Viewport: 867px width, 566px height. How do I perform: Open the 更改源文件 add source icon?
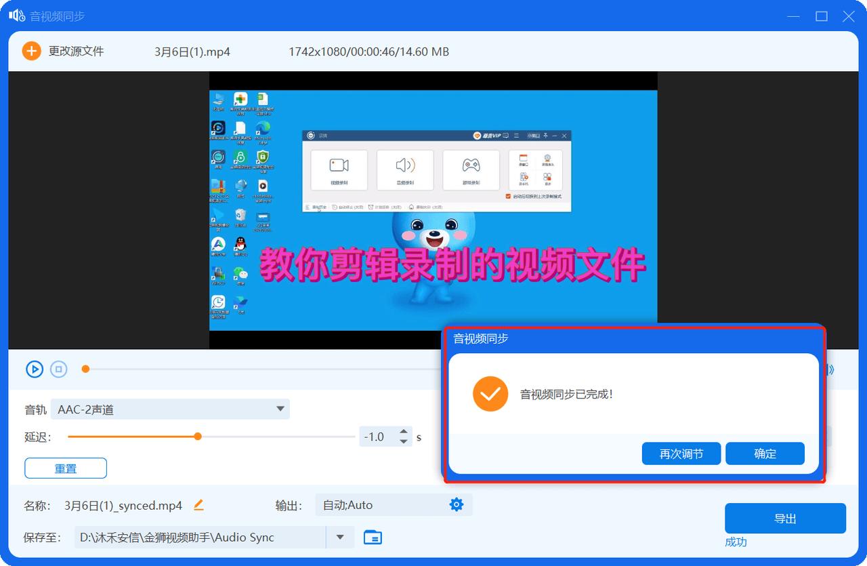(31, 51)
